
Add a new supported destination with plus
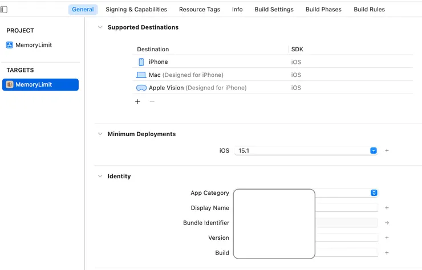(x=137, y=102)
